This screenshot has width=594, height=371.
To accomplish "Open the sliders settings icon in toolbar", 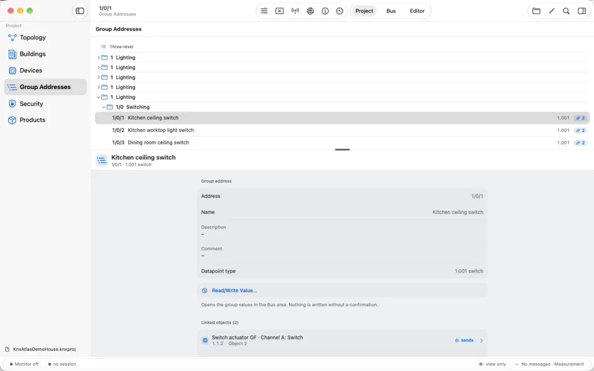I will (264, 11).
